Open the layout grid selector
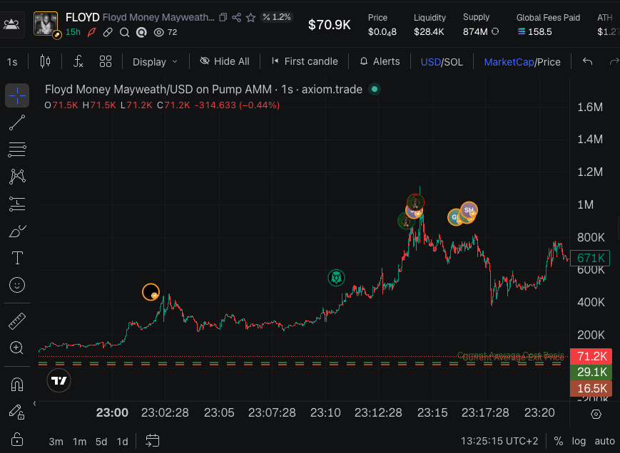This screenshot has height=453, width=620. tap(106, 61)
